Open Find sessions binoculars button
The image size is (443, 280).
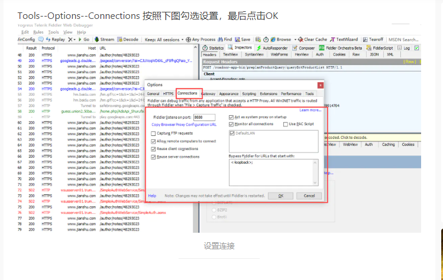click(x=225, y=40)
